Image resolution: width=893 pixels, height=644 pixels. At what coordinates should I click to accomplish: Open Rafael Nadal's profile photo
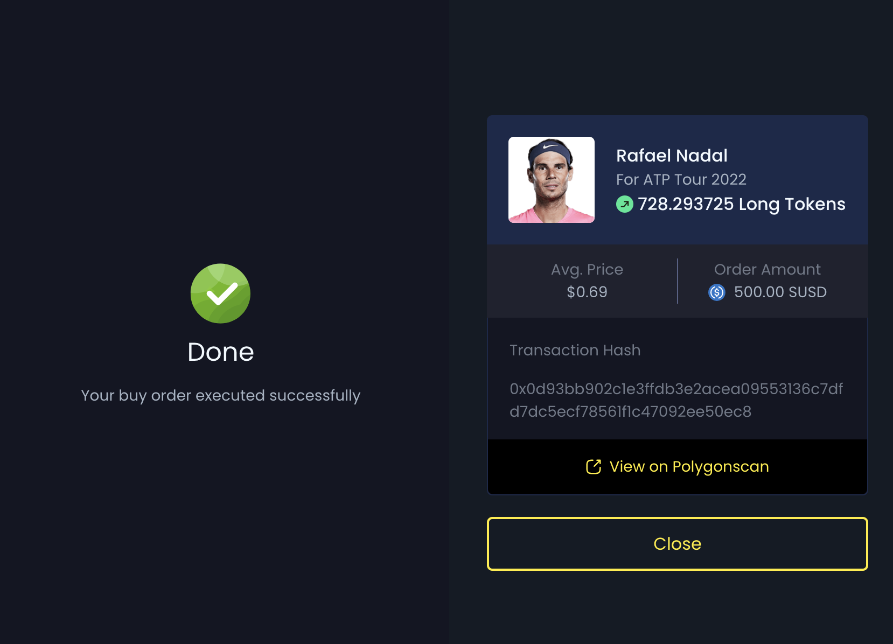[x=552, y=180]
